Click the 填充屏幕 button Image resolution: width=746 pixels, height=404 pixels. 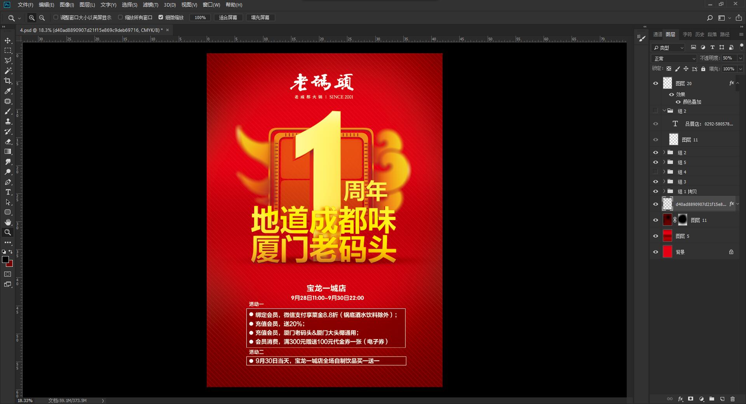[260, 17]
